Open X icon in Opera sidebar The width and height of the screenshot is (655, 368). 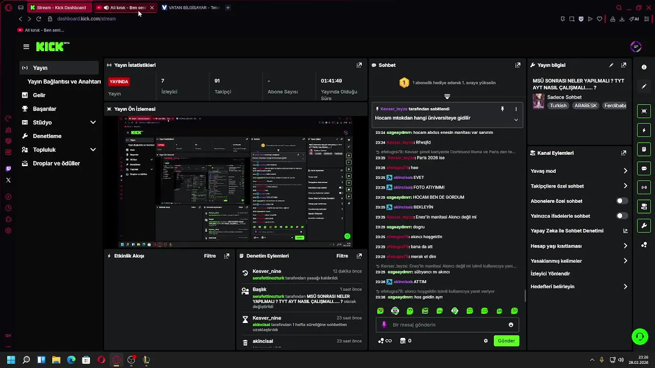(8, 180)
